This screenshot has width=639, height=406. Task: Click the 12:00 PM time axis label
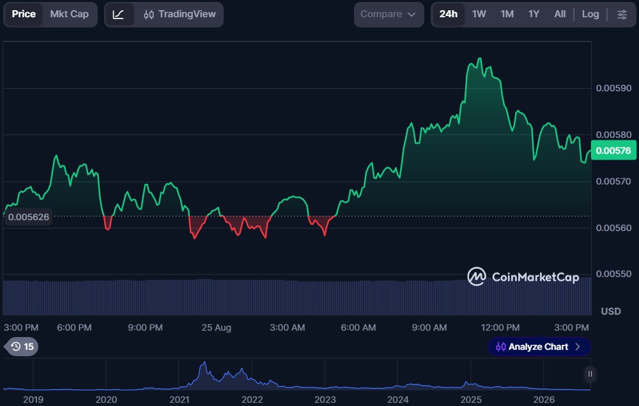[x=500, y=328]
